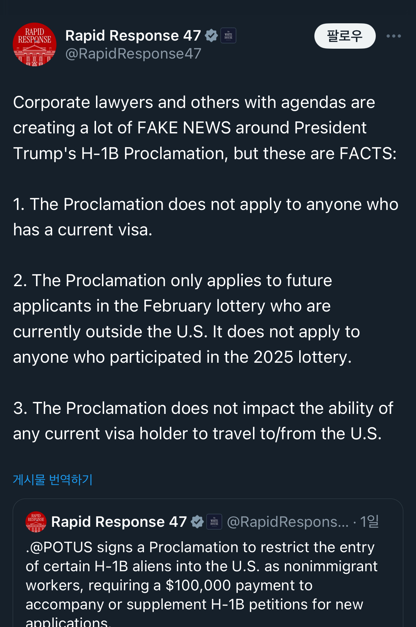The width and height of the screenshot is (416, 627).
Task: Tap the small avatar in the quoted post
Action: (36, 522)
